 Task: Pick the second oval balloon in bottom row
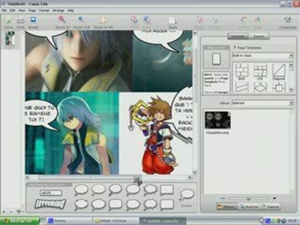click(98, 204)
